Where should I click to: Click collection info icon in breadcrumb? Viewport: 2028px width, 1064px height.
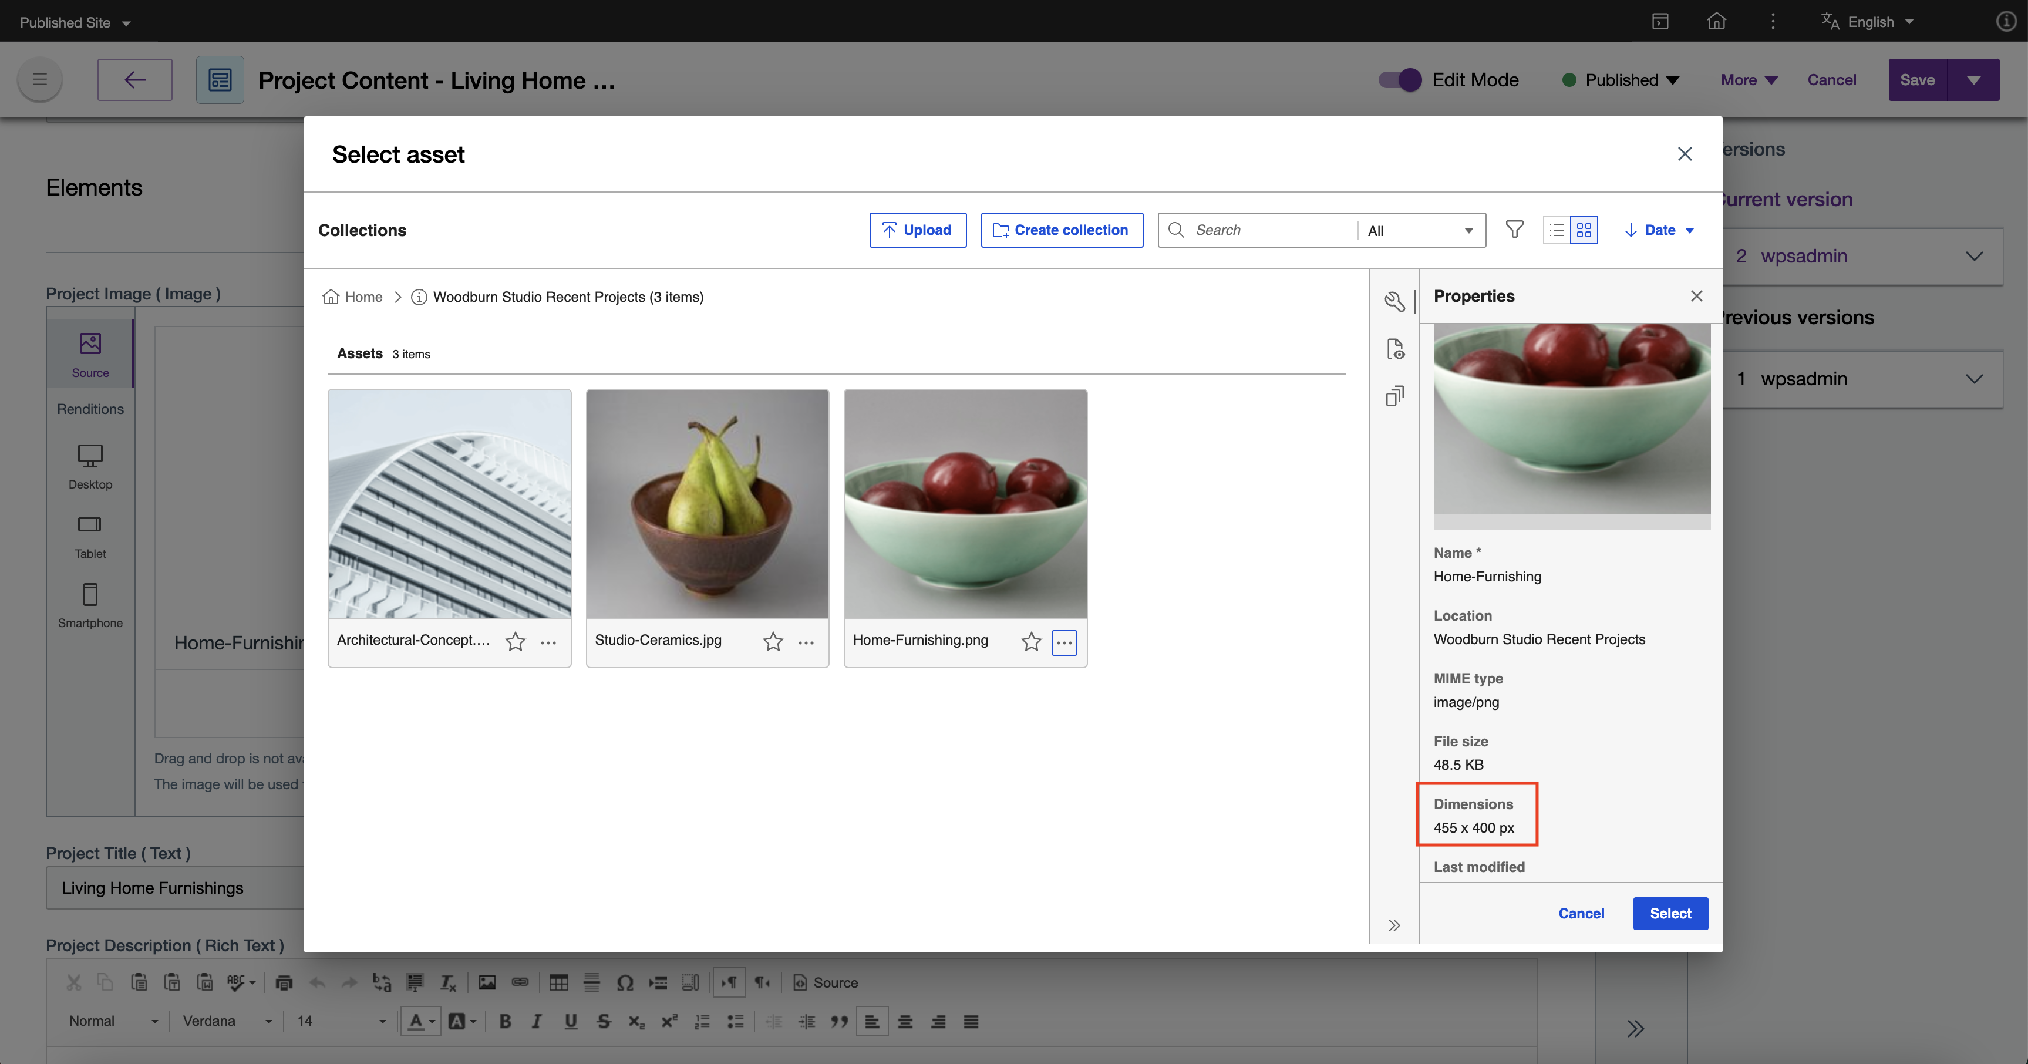(x=419, y=297)
